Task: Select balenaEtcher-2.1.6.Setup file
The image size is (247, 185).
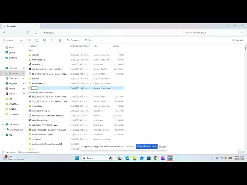Action: [x=76, y=135]
